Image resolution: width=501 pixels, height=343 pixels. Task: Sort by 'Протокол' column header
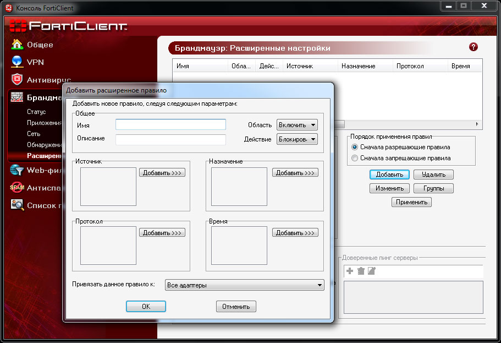tap(420, 66)
